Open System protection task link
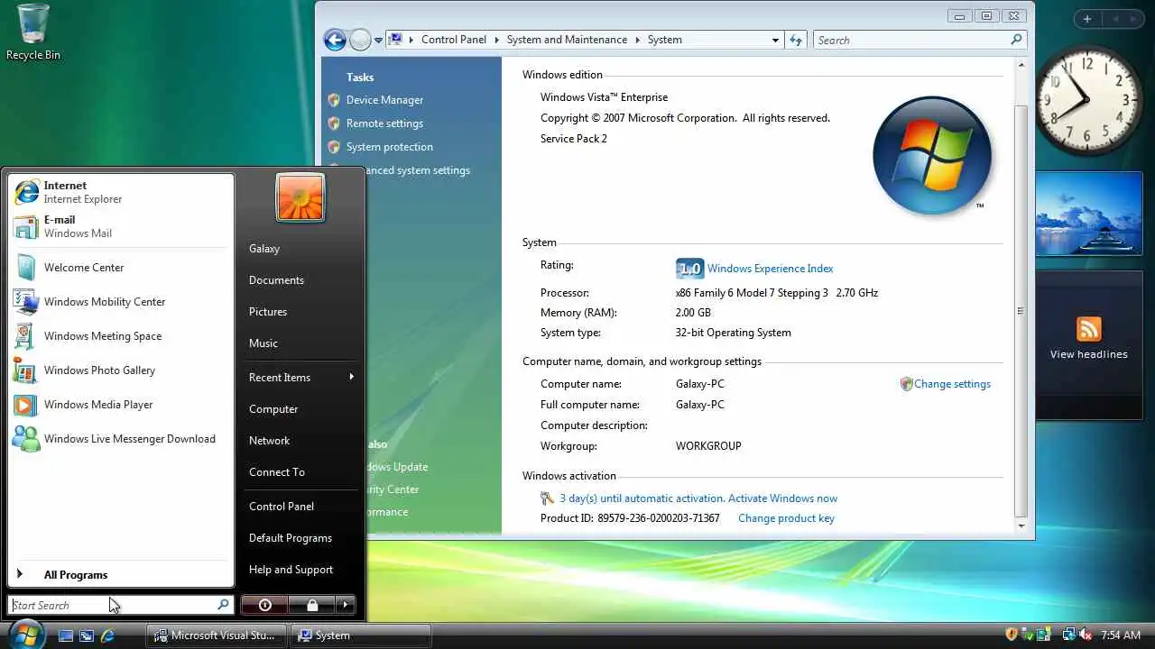Image resolution: width=1155 pixels, height=649 pixels. (x=390, y=147)
